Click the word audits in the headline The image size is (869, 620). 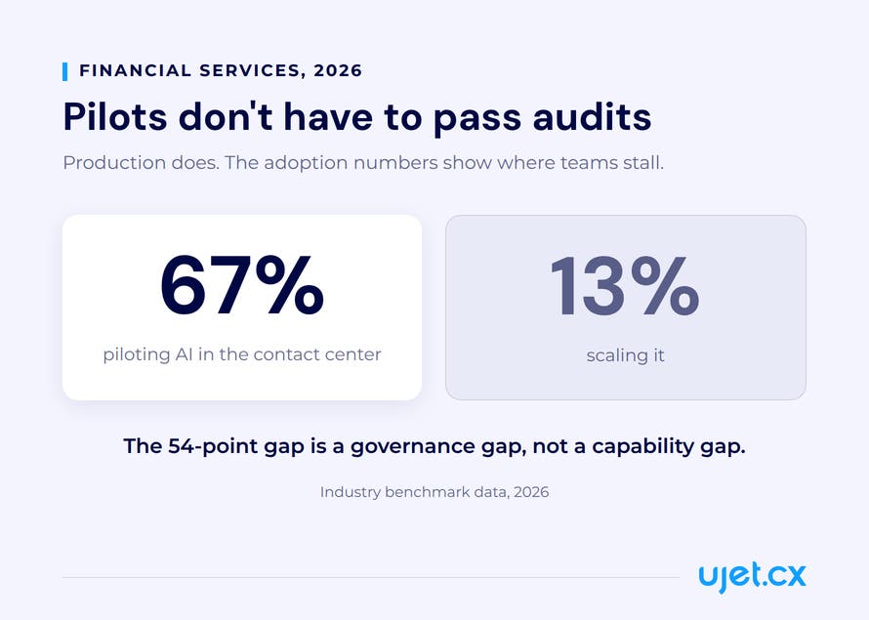[x=592, y=116]
